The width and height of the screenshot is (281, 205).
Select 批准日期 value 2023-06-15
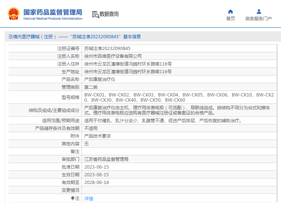click(96, 167)
